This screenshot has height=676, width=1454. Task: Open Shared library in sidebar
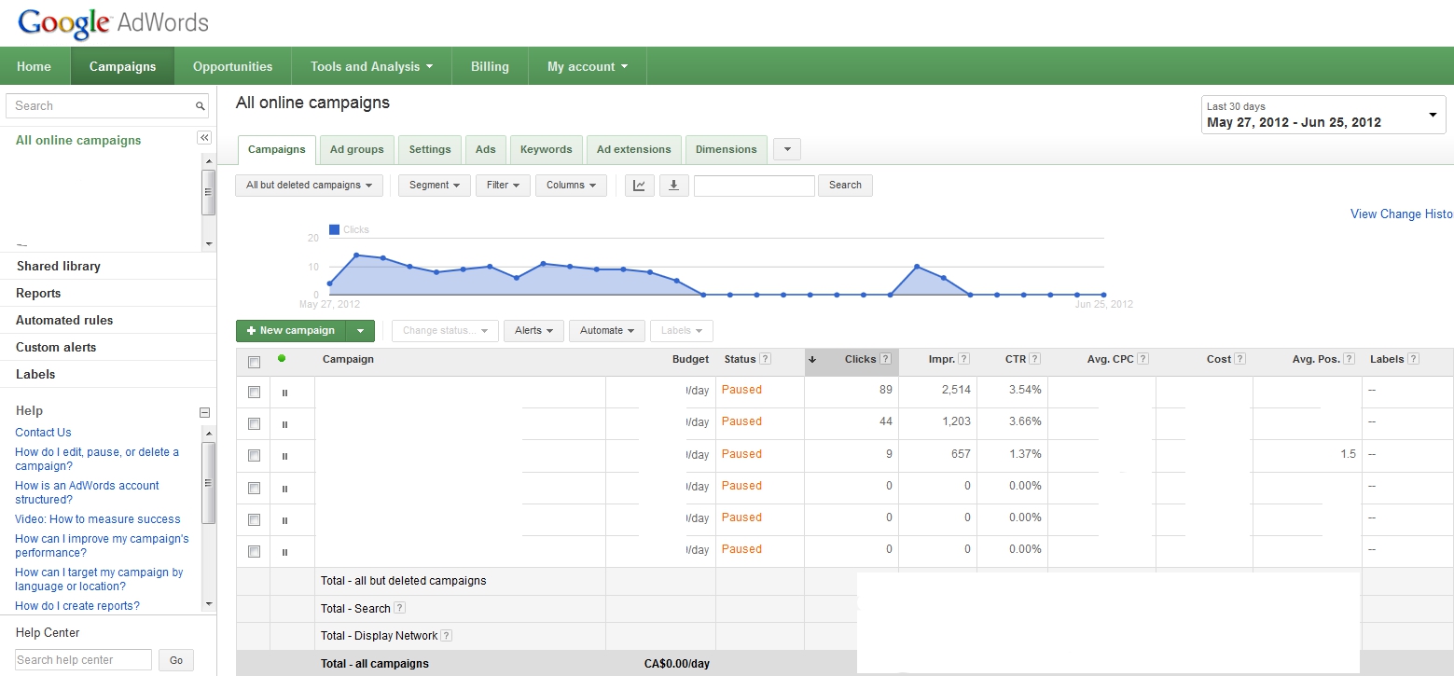tap(58, 267)
